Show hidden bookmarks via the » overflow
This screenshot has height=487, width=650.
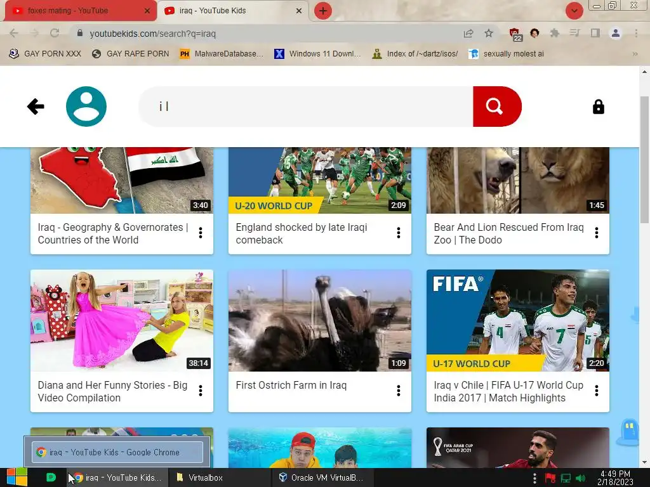click(635, 54)
